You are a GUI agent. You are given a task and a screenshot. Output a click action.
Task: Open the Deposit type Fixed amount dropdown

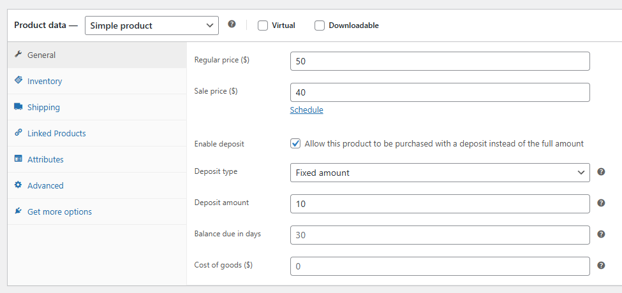(440, 173)
